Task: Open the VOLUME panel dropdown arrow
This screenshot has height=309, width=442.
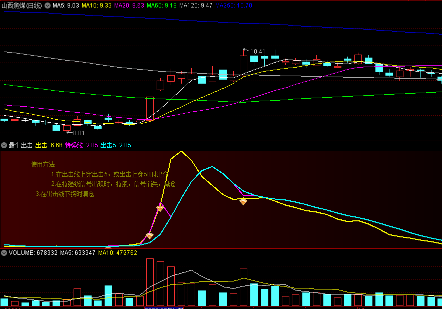Action: [4, 252]
